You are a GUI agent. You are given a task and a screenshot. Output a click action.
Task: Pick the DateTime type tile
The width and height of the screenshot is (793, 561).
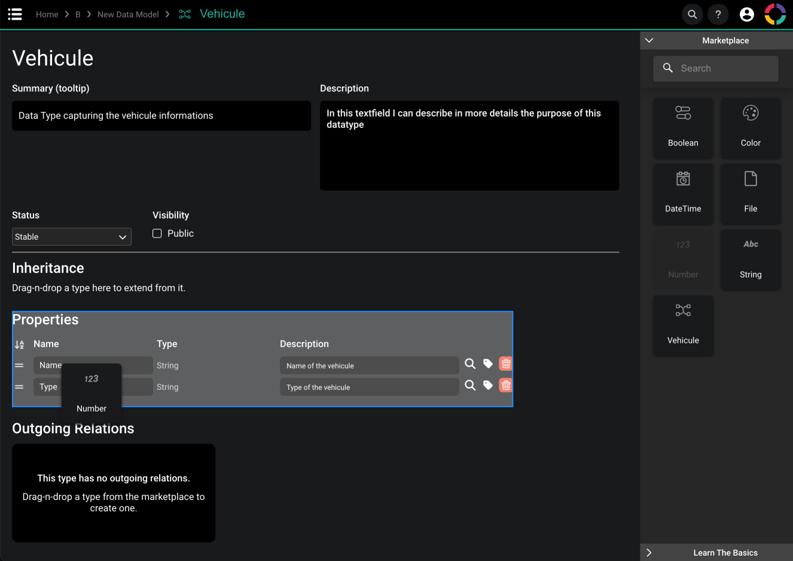coord(683,194)
